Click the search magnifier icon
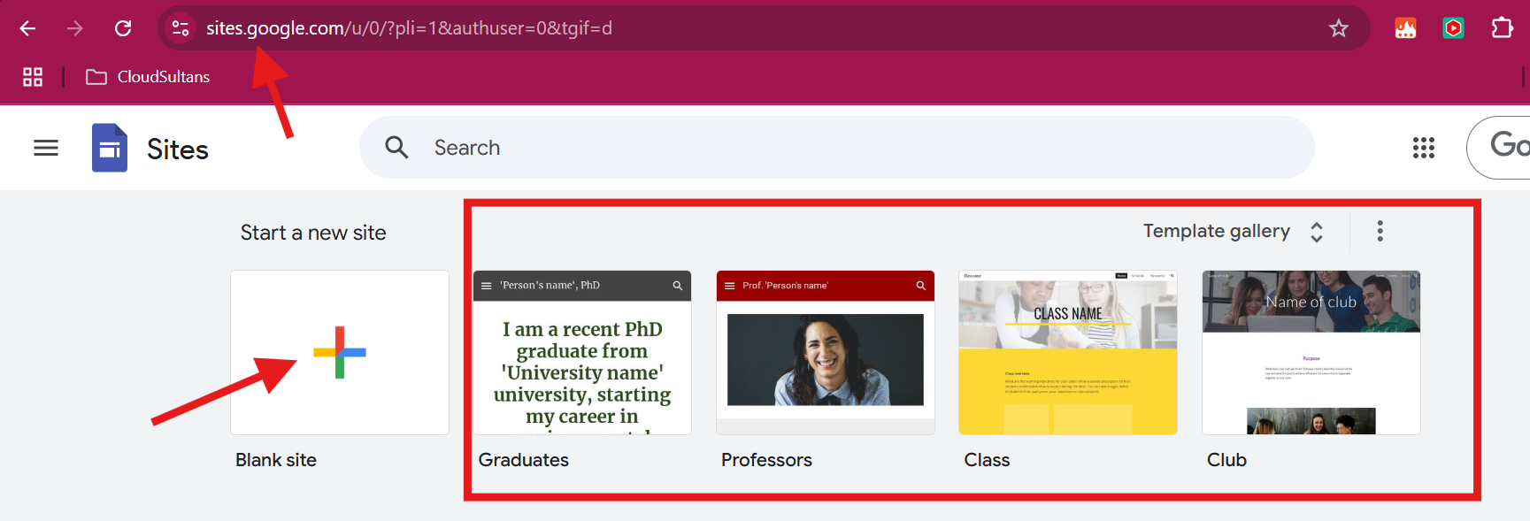1530x521 pixels. (396, 148)
